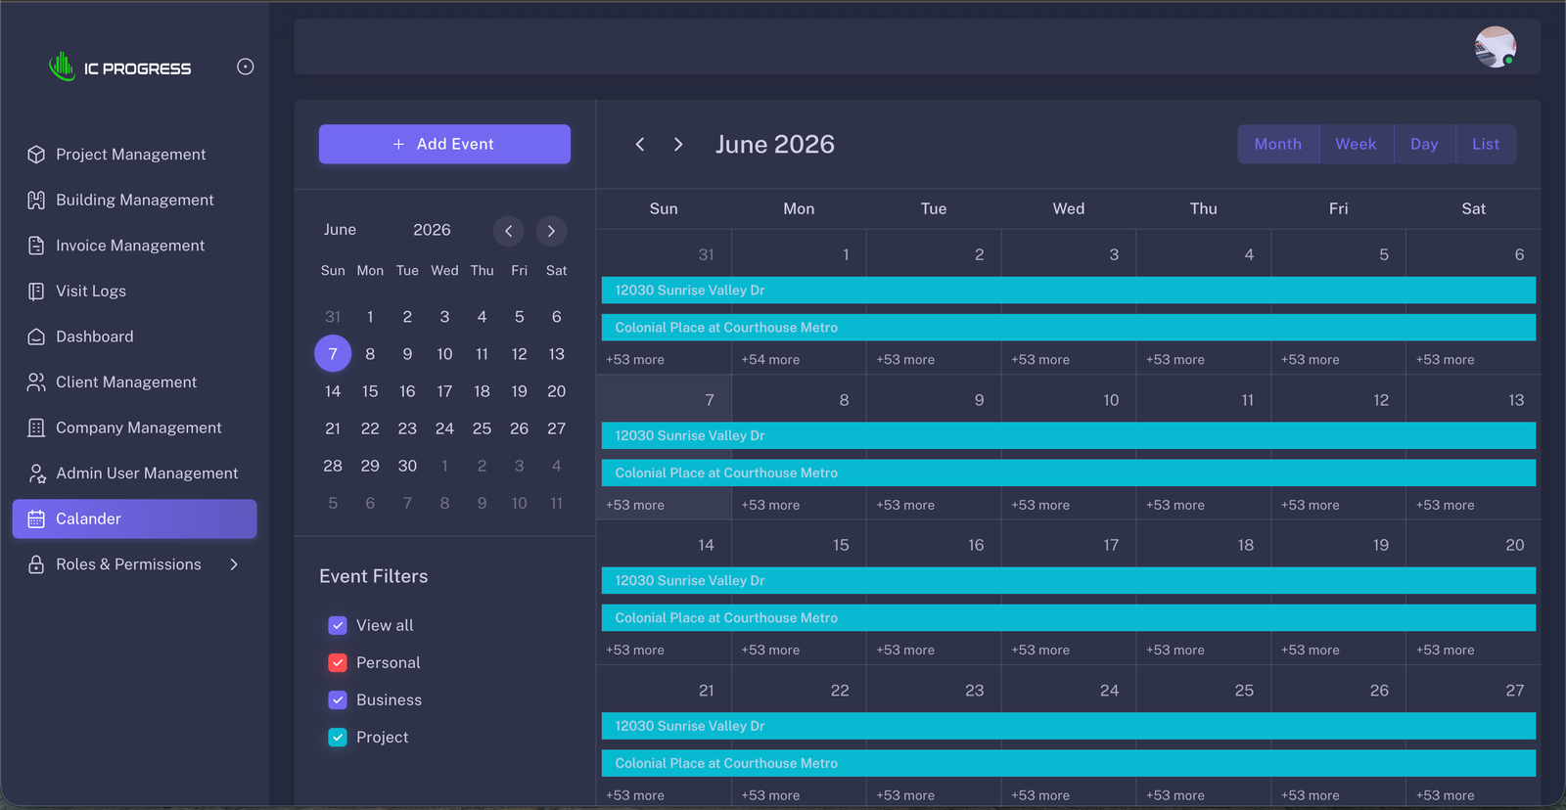Open Admin User Management page
The image size is (1566, 810).
[x=134, y=473]
